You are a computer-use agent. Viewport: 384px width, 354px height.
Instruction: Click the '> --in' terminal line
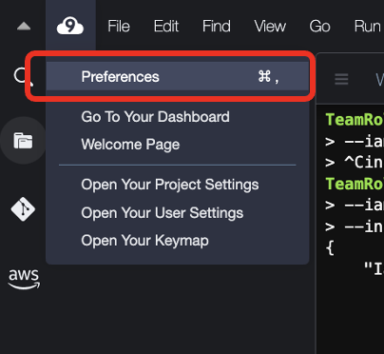(355, 226)
